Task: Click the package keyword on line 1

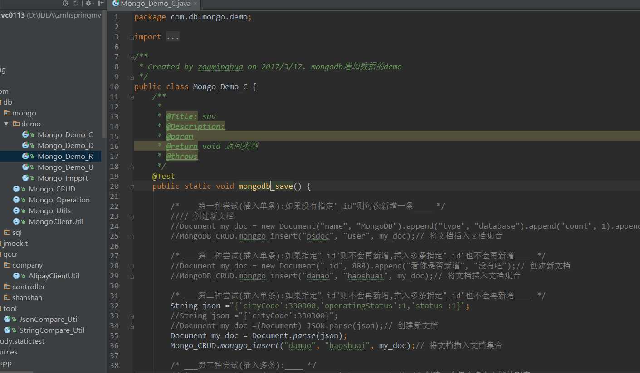Action: click(x=150, y=17)
